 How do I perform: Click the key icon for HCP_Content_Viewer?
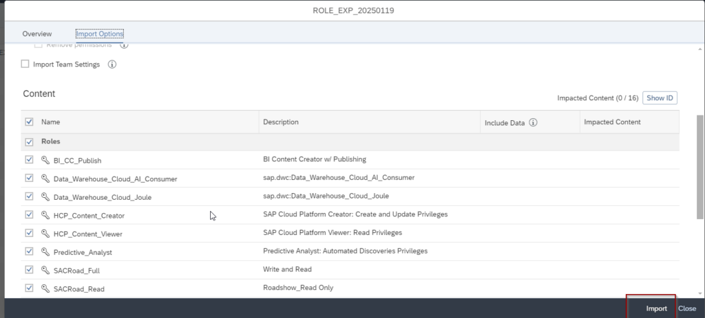pos(46,234)
